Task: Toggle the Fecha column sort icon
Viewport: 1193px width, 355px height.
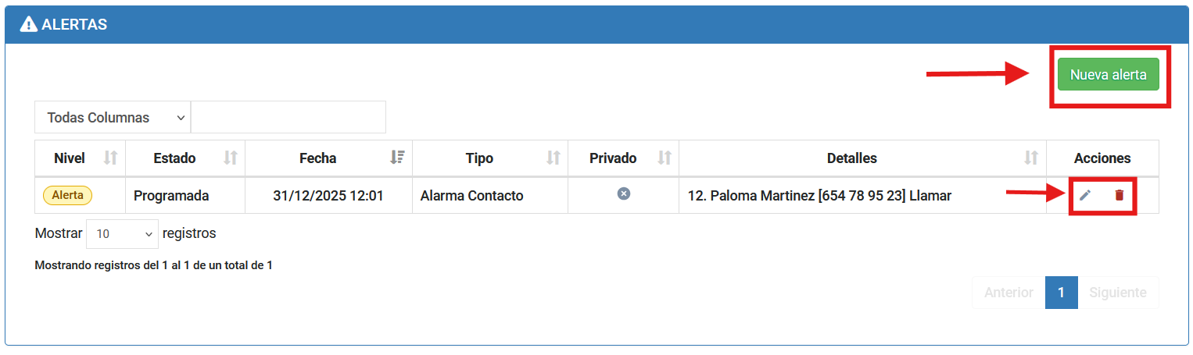Action: click(x=397, y=158)
